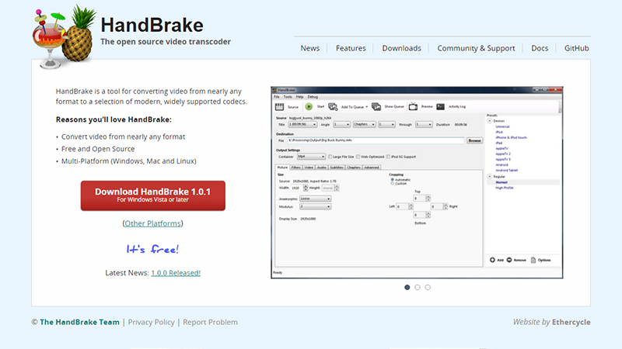Click the Add To Queue icon
This screenshot has height=349, width=622.
click(333, 107)
